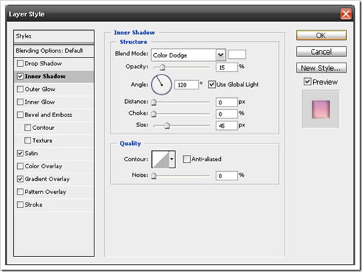Viewport: 362px width, 272px height.
Task: Click the Distance slider handle
Action: 154,102
